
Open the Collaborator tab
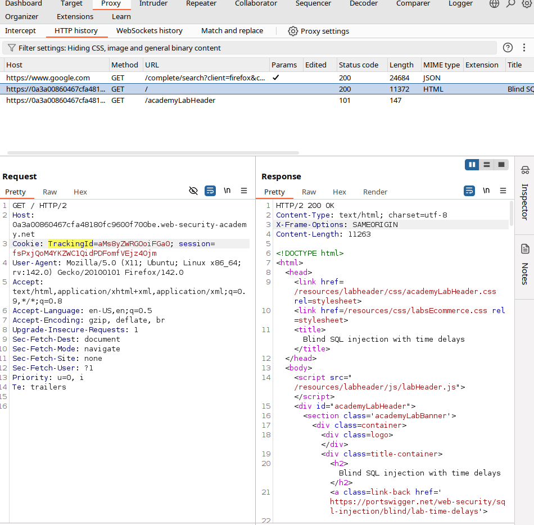[256, 4]
